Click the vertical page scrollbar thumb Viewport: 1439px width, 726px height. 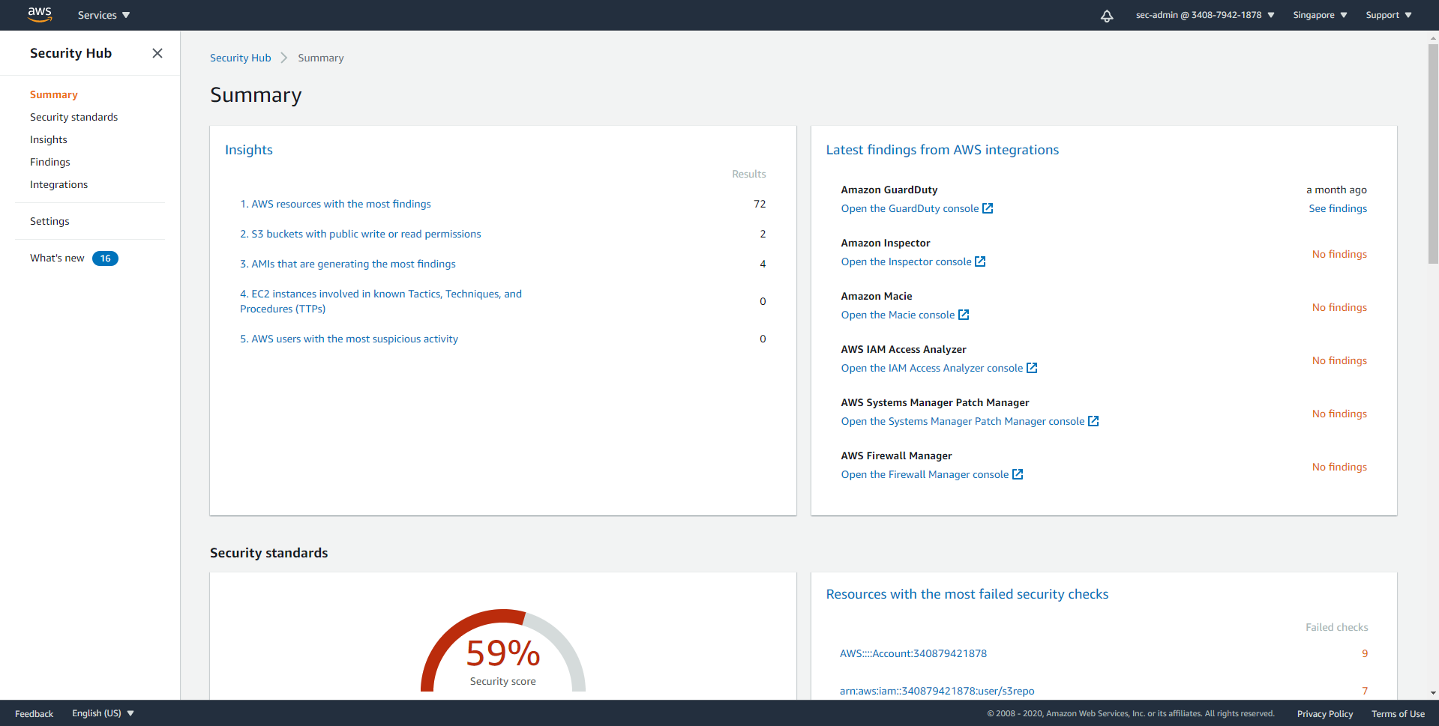(1433, 154)
